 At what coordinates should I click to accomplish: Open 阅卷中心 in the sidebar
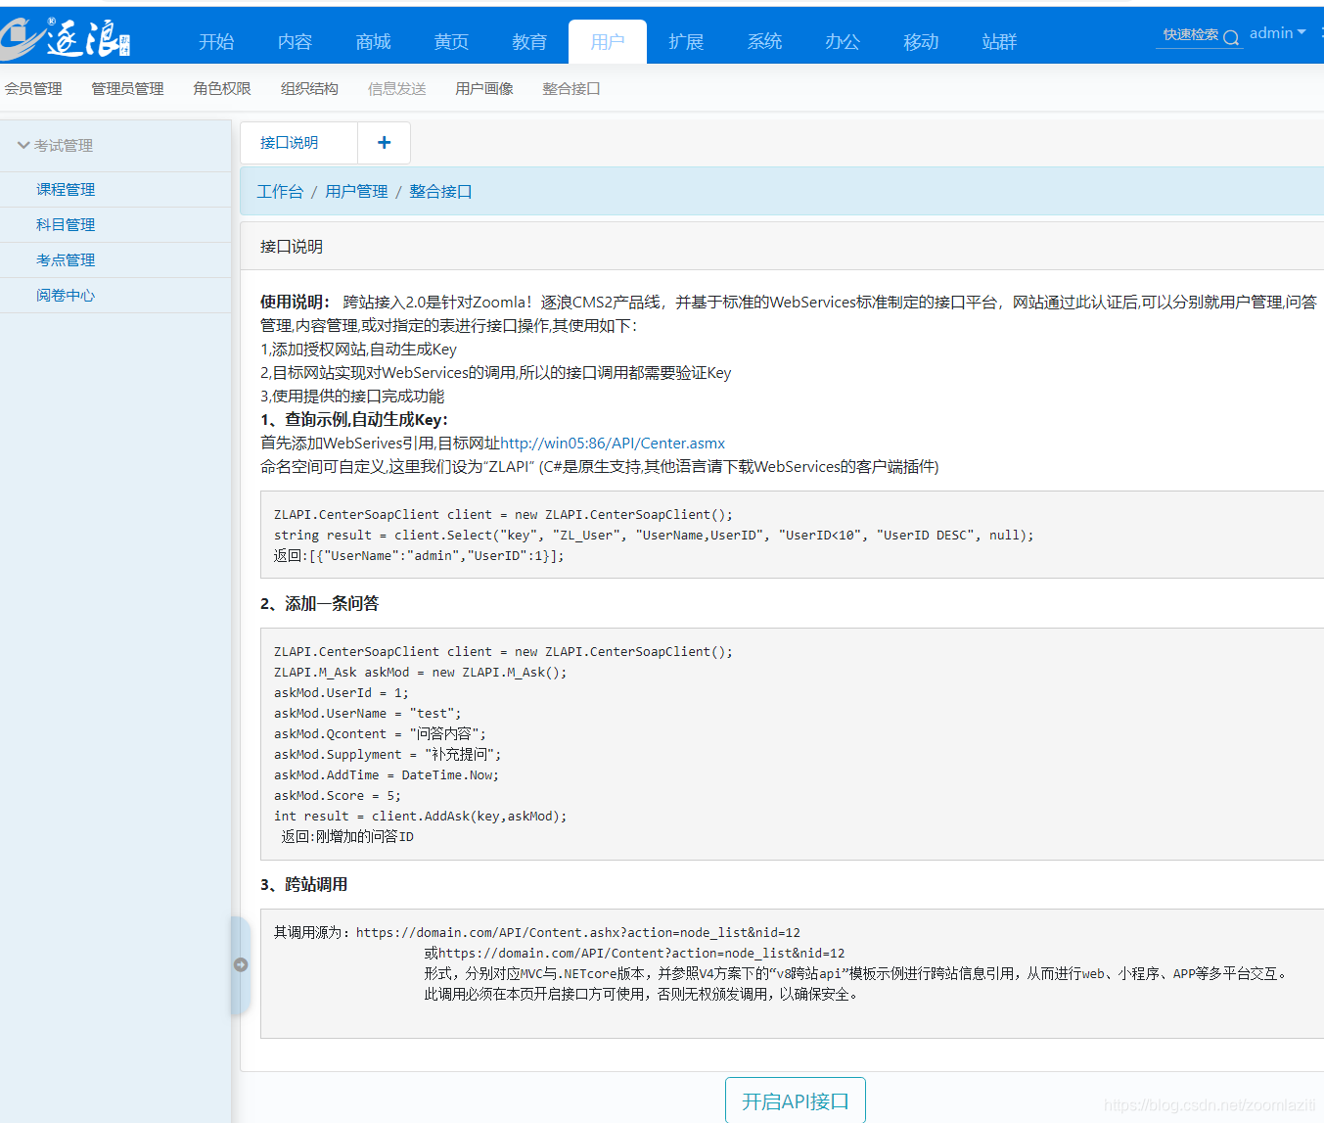pyautogui.click(x=66, y=296)
